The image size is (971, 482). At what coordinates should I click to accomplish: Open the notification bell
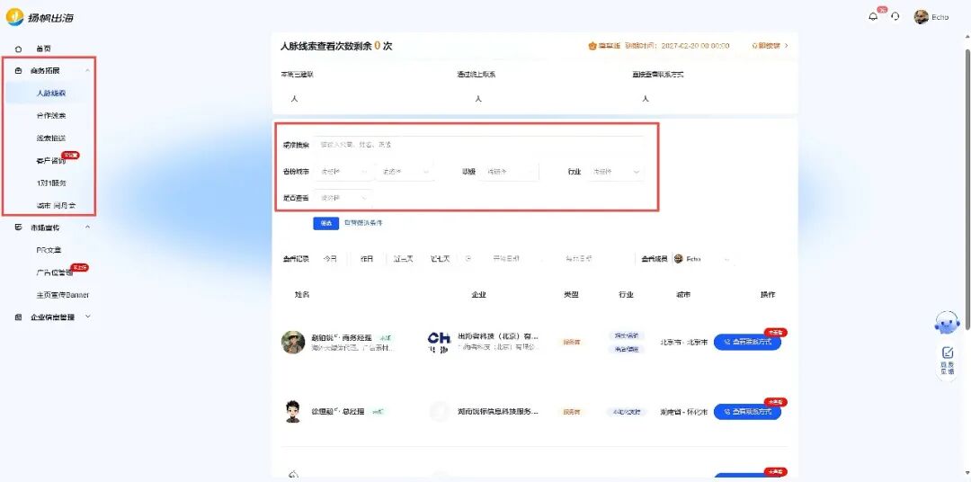(x=873, y=17)
